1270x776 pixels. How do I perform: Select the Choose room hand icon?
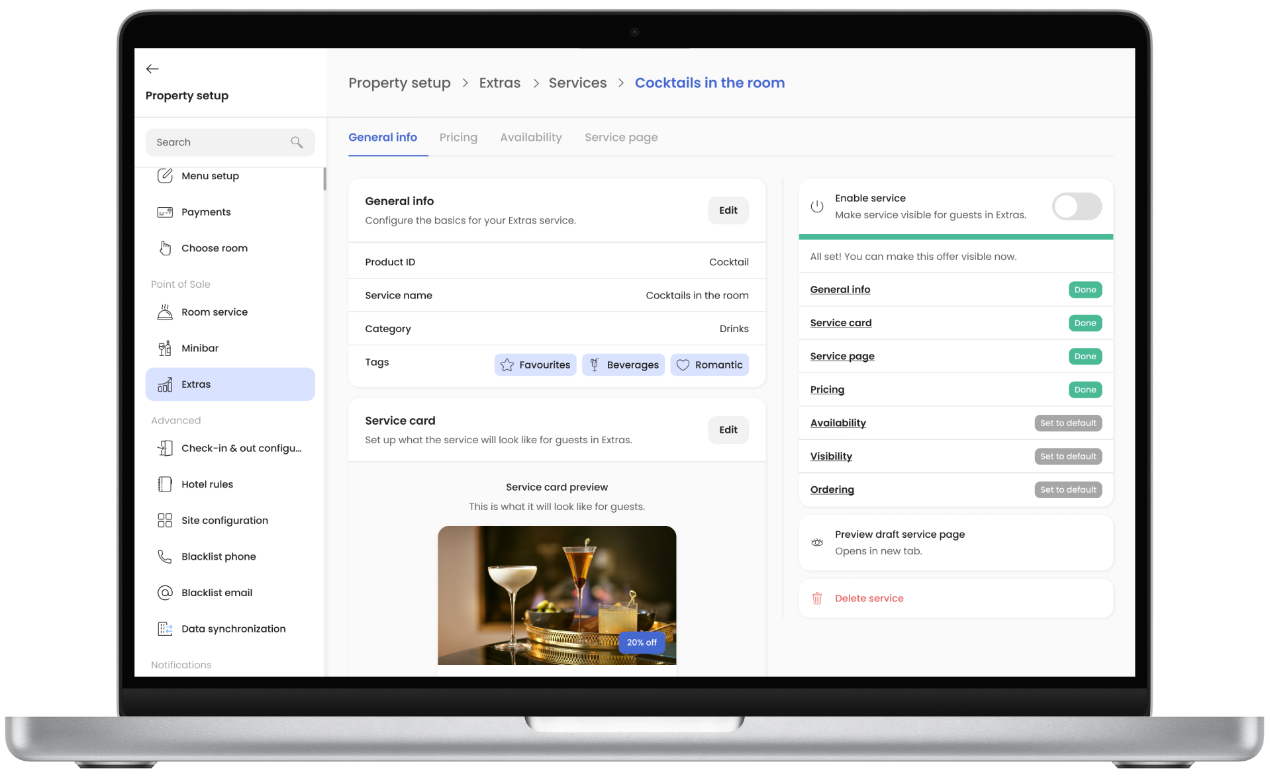pyautogui.click(x=166, y=248)
